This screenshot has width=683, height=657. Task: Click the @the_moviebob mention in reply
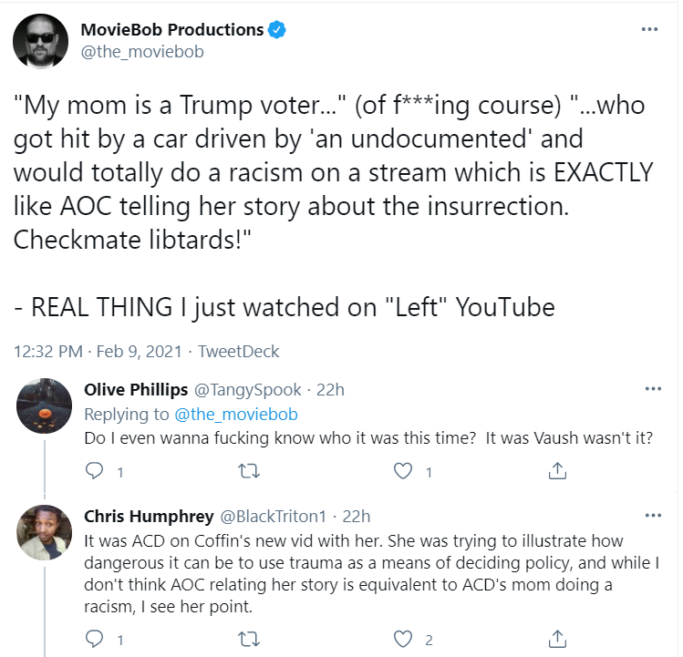pyautogui.click(x=236, y=414)
